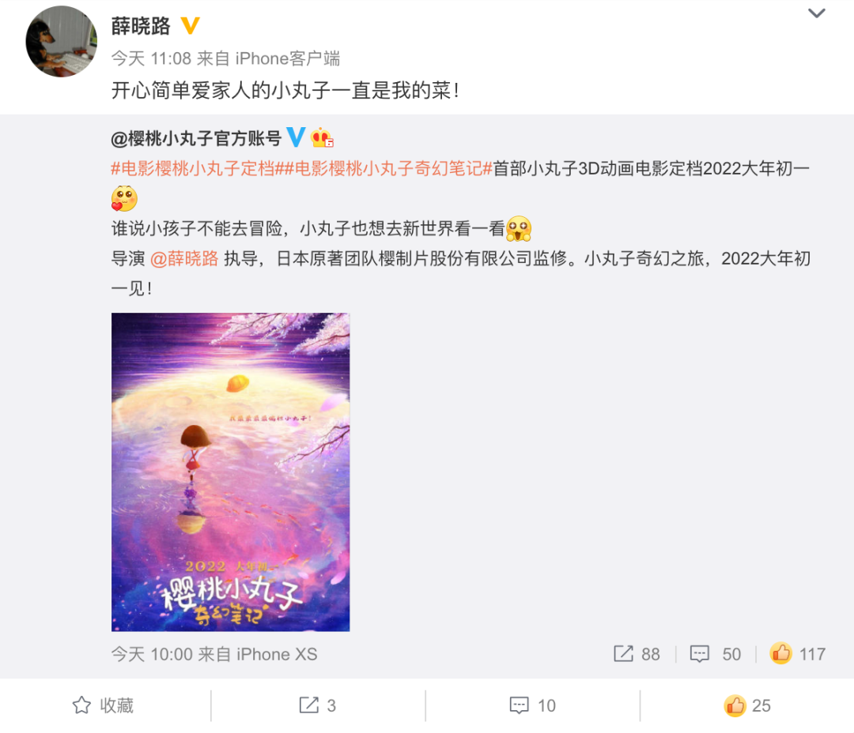Viewport: 854px width, 733px height.
Task: Open the 今天 11:08 post timestamp
Action: click(x=151, y=58)
